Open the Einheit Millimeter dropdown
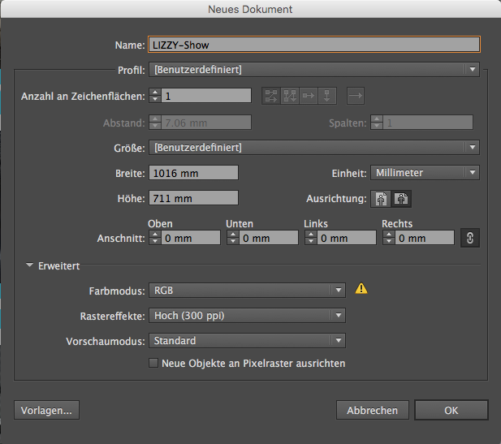 (425, 173)
